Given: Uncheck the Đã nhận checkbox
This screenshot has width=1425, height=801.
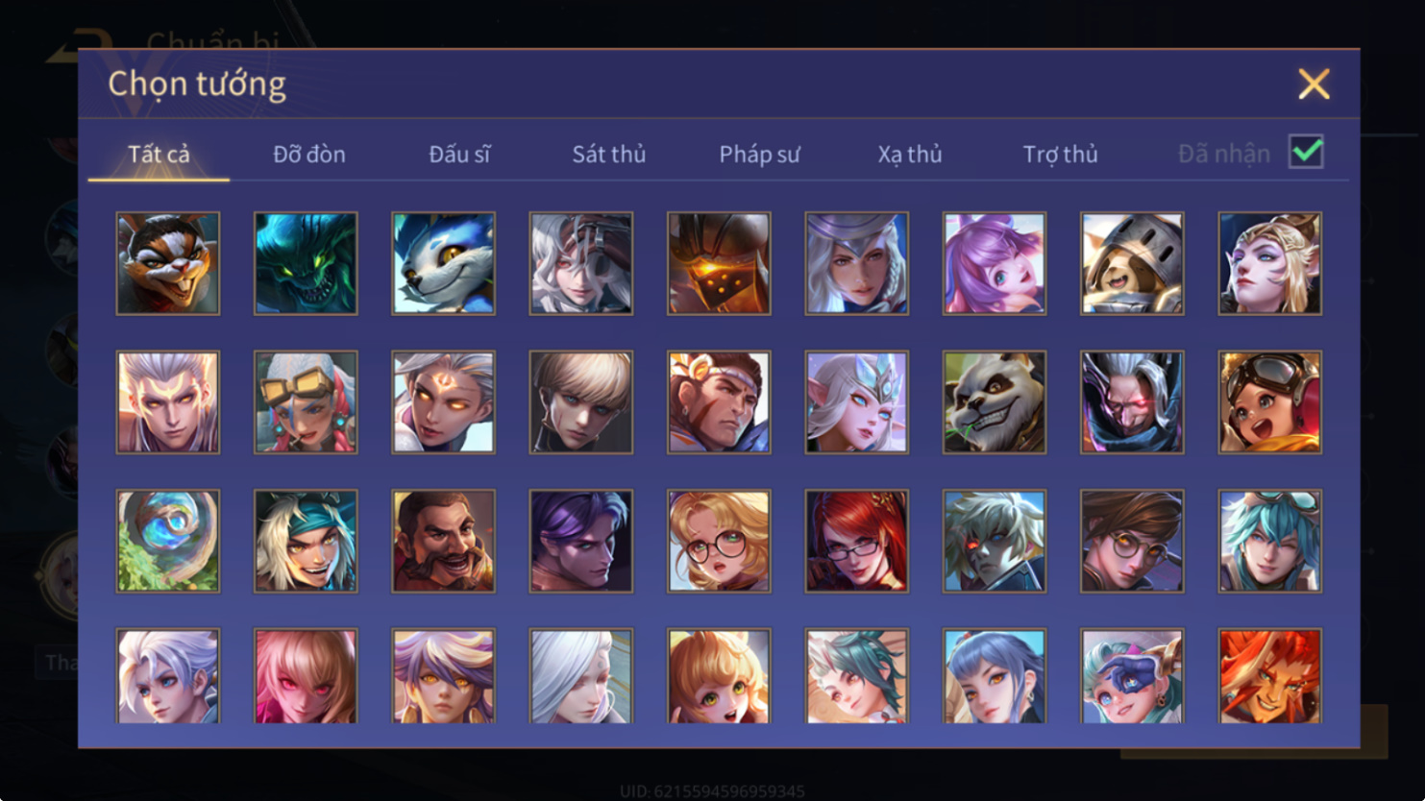Looking at the screenshot, I should [x=1306, y=152].
